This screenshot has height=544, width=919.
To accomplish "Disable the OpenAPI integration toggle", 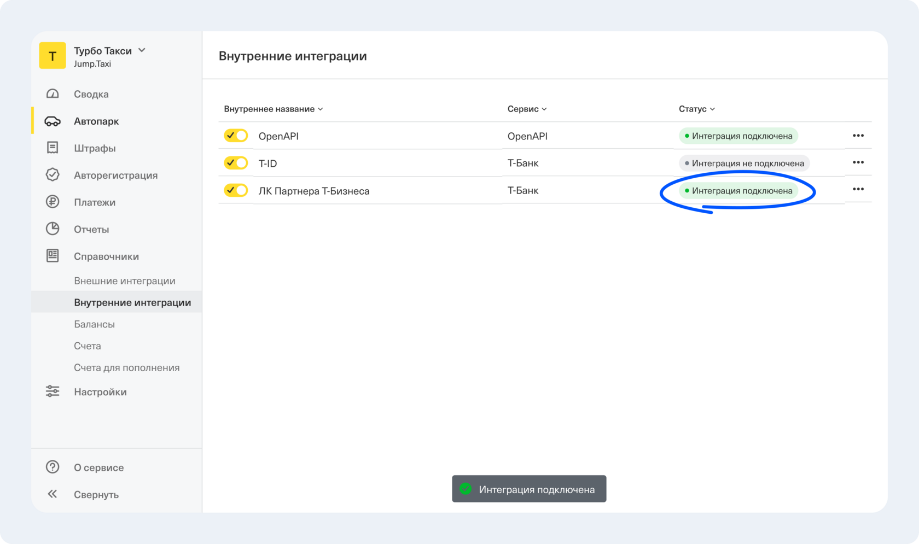I will pyautogui.click(x=236, y=136).
